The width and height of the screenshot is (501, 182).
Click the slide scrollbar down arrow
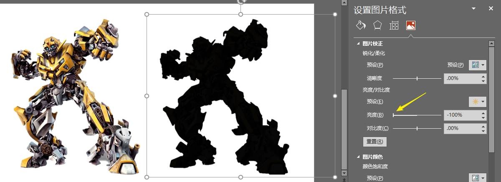[x=344, y=173]
